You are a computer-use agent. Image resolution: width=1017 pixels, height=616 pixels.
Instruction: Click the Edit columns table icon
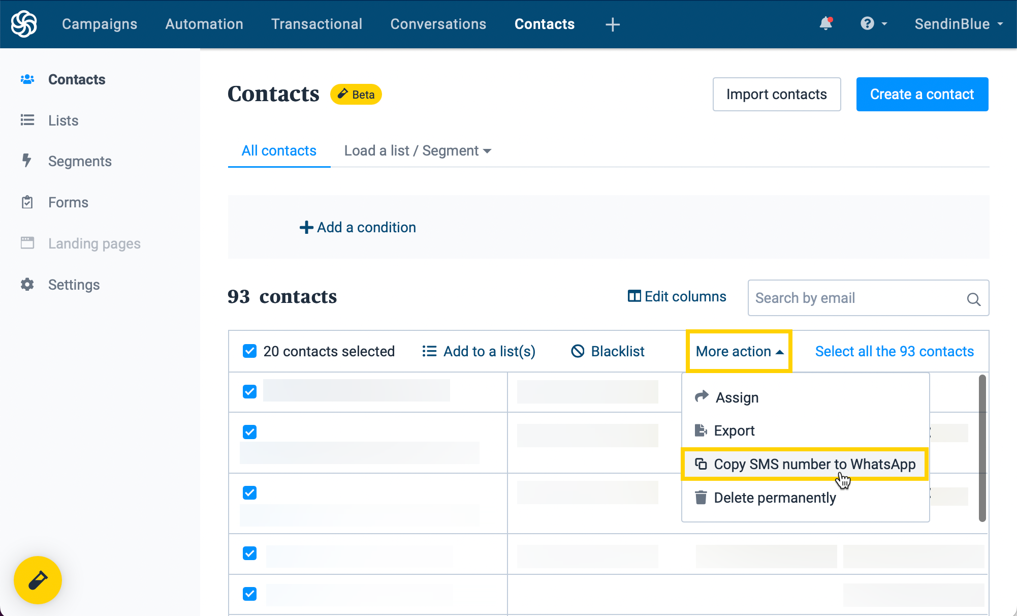point(634,296)
